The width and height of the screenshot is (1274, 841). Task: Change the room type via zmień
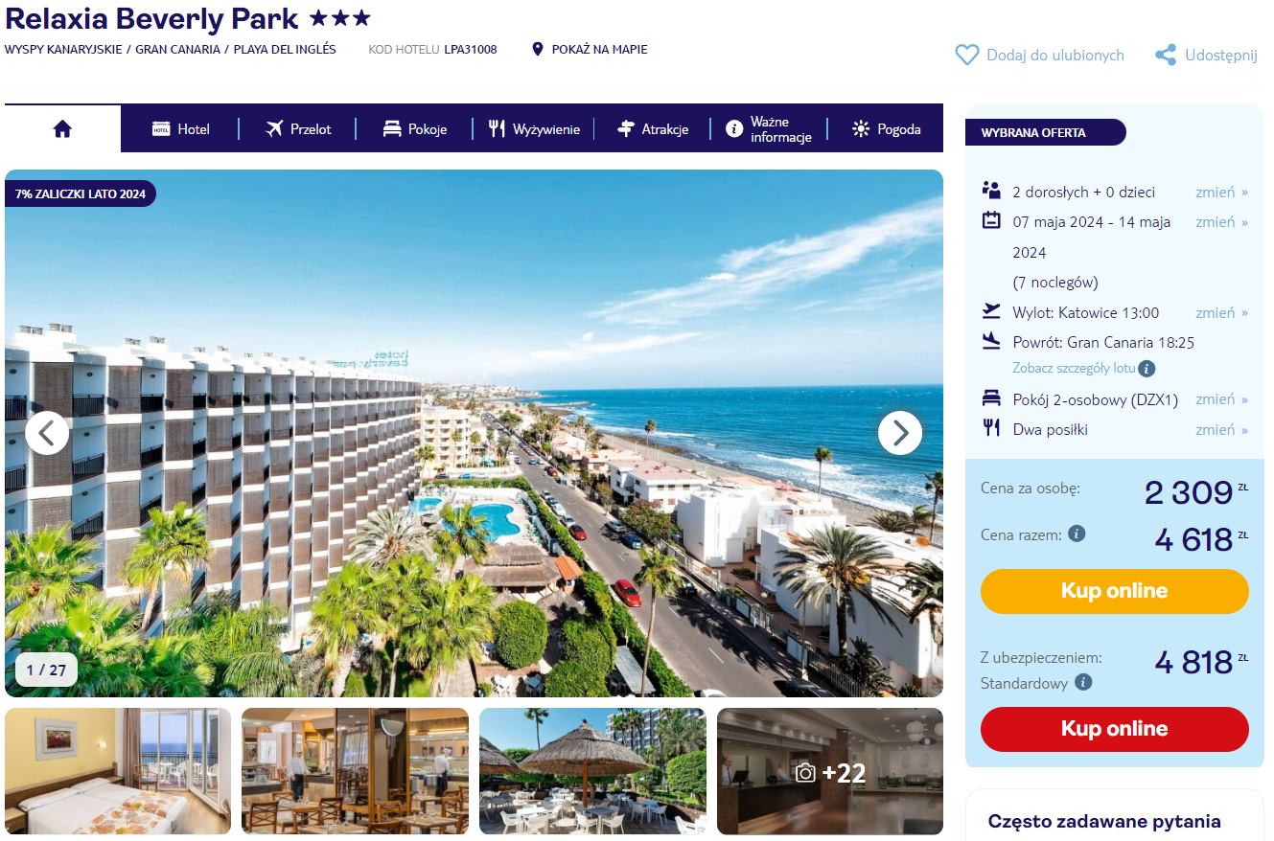click(1221, 399)
